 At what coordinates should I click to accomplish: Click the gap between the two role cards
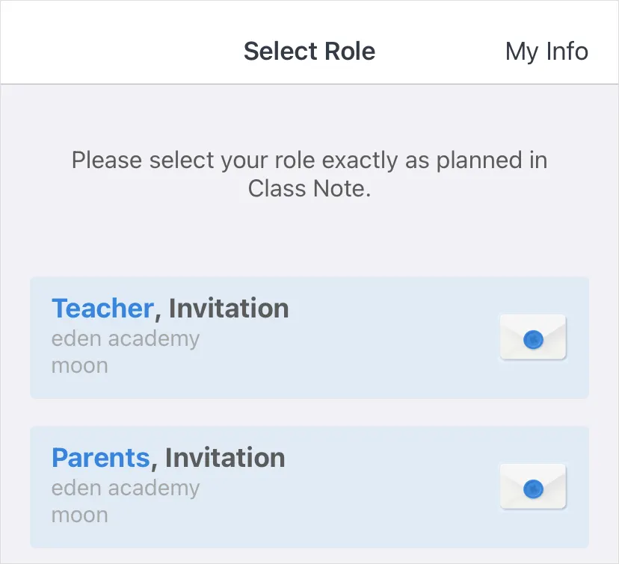click(309, 412)
